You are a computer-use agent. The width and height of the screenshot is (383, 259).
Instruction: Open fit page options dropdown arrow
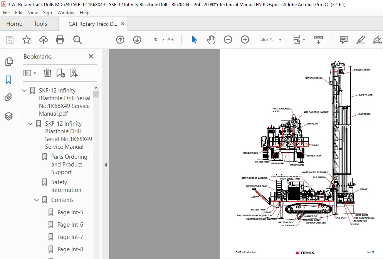[x=304, y=40]
